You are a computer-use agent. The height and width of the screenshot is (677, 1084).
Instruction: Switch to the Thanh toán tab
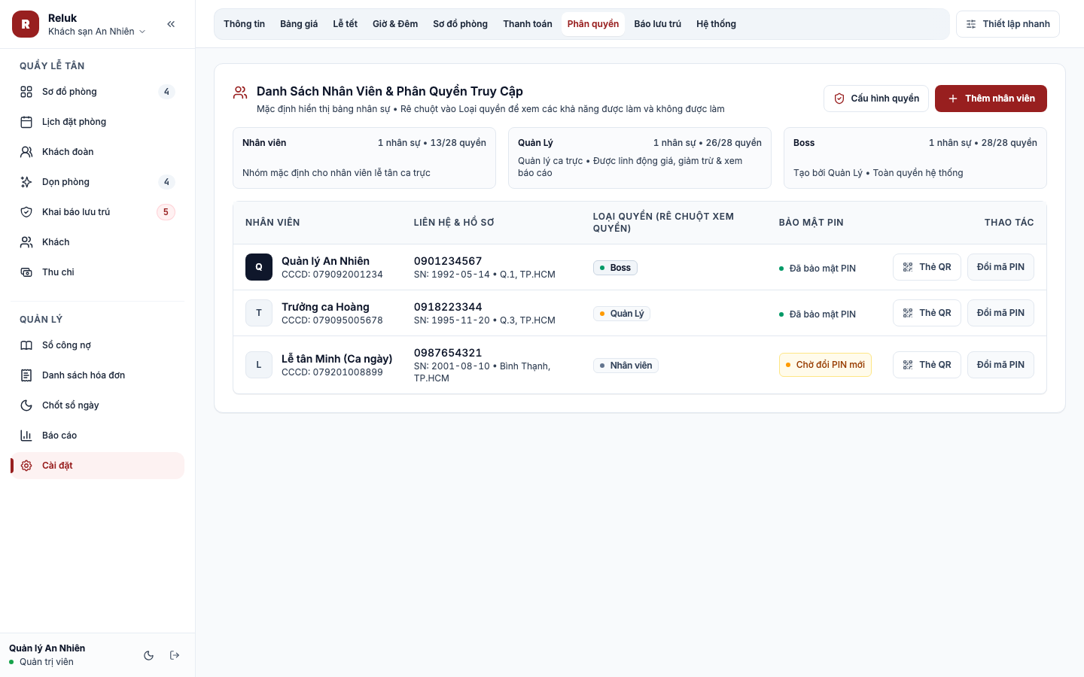point(528,24)
